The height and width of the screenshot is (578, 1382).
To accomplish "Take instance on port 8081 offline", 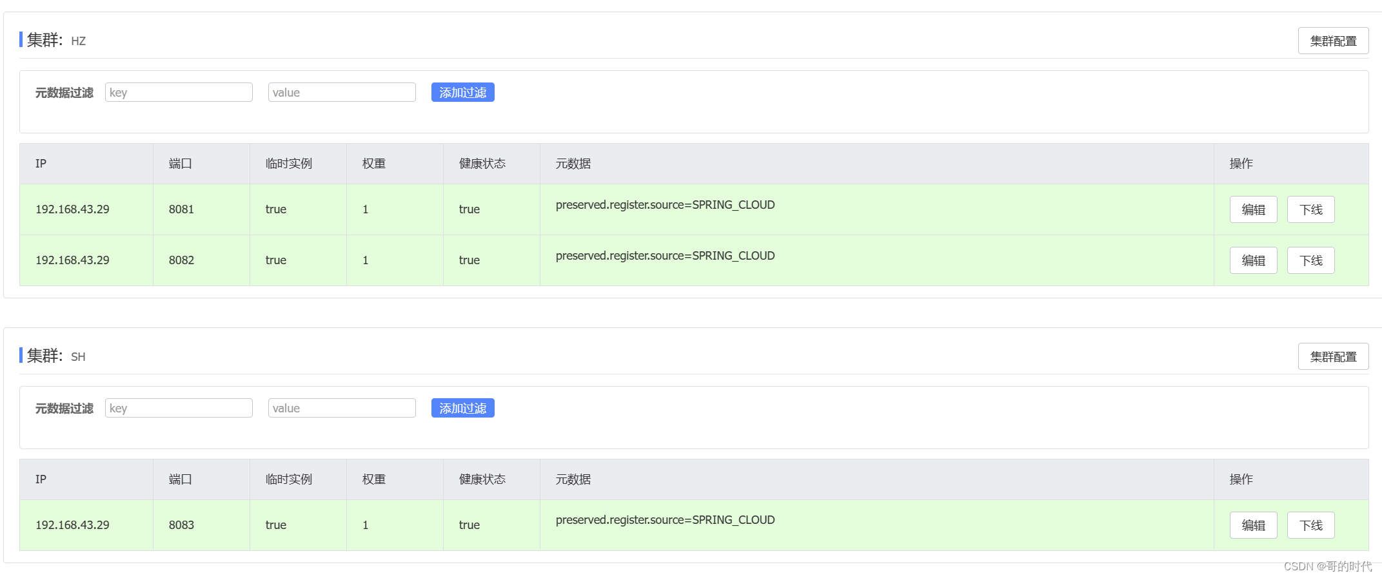I will point(1310,210).
